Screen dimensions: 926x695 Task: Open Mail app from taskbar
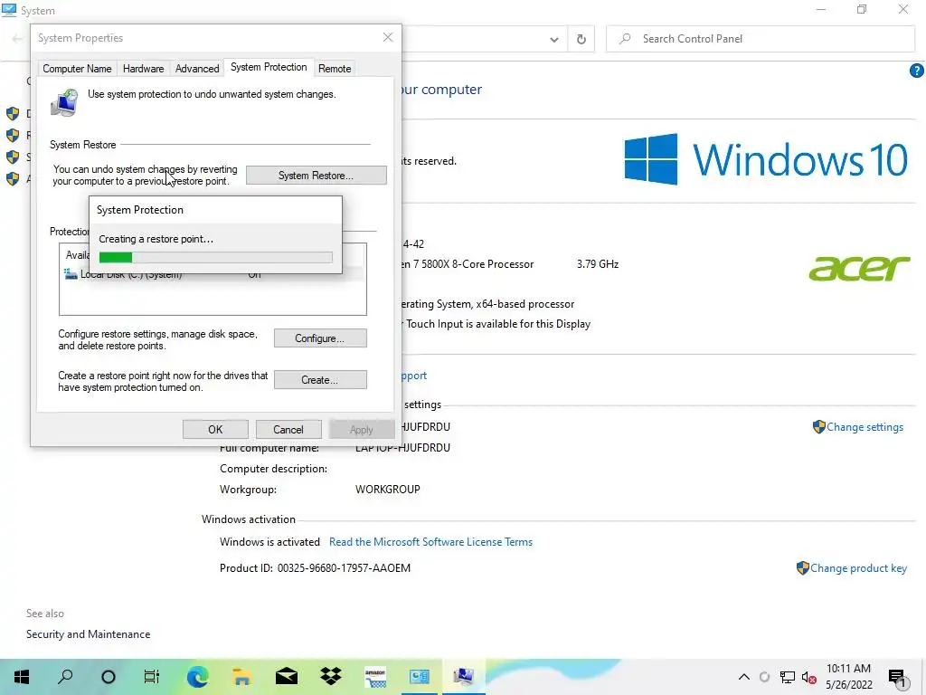[x=287, y=677]
